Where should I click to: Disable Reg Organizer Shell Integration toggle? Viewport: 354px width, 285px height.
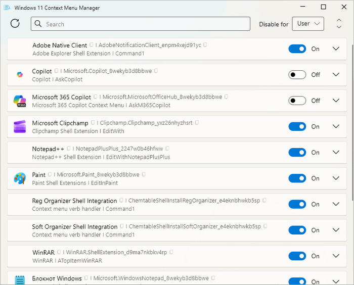[x=297, y=204]
